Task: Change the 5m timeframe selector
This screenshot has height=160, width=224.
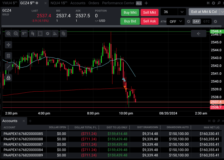Action: click(24, 34)
